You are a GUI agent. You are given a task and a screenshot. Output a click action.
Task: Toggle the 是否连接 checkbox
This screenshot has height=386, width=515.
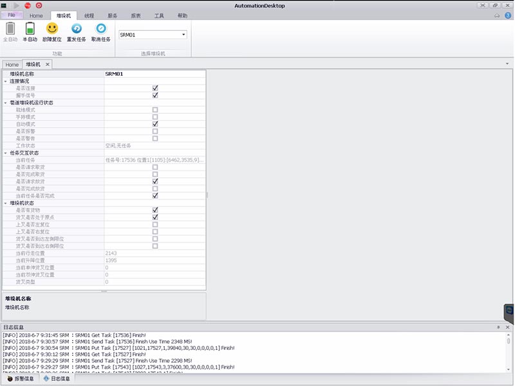tap(155, 88)
